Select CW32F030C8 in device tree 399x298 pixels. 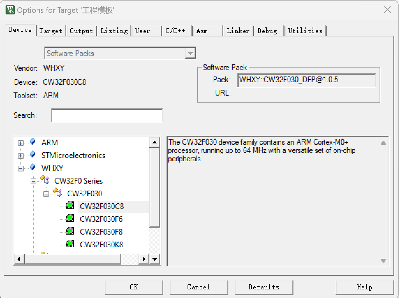point(102,207)
